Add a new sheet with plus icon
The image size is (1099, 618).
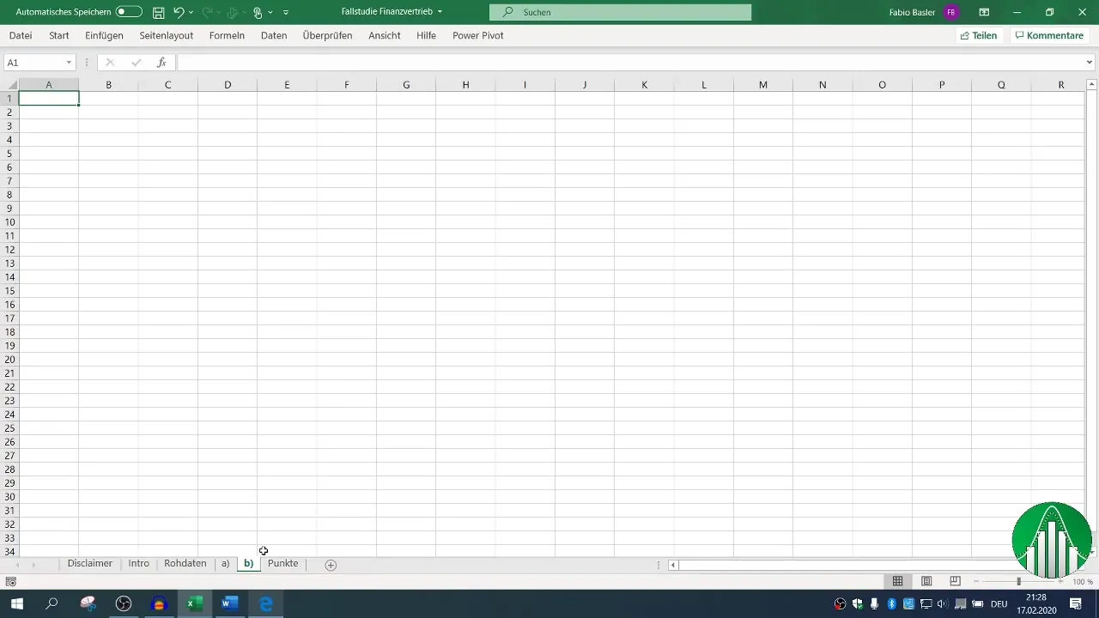331,565
